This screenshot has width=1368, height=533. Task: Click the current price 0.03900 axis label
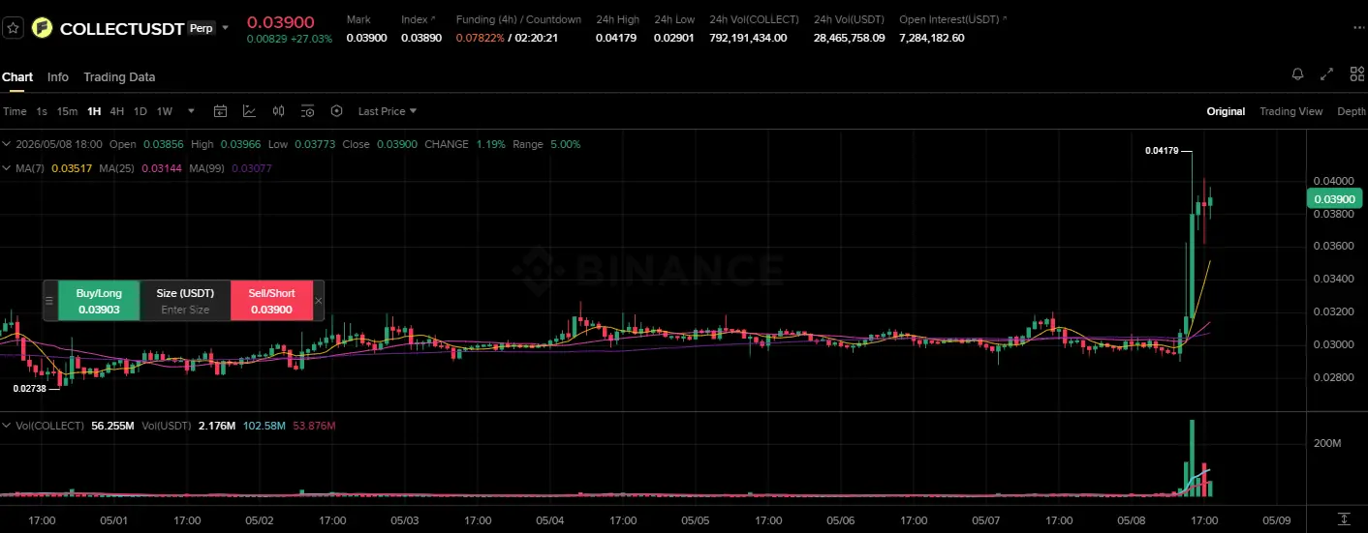point(1333,199)
